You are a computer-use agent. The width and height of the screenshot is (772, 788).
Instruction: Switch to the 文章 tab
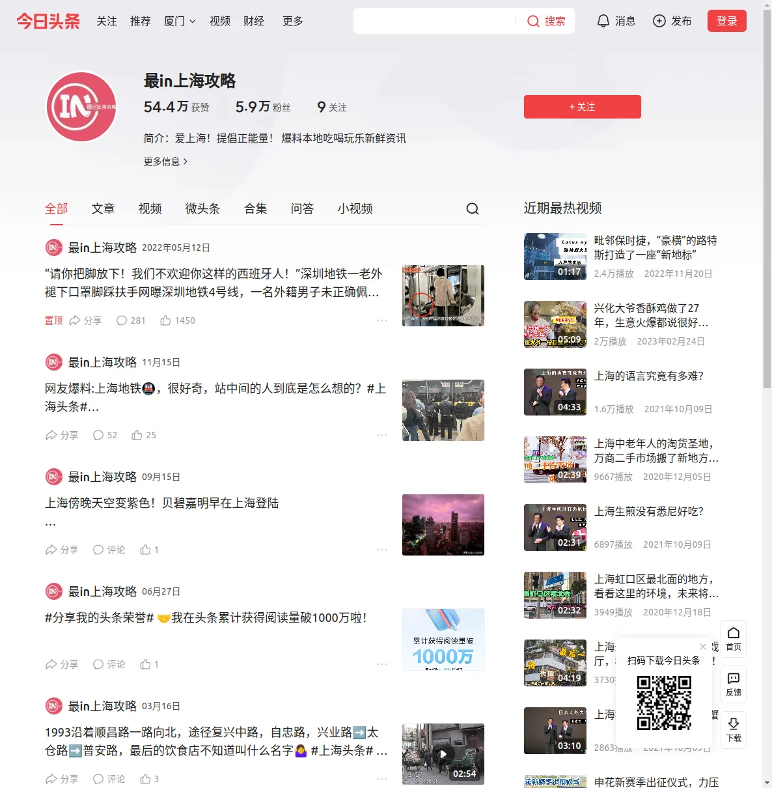coord(103,208)
